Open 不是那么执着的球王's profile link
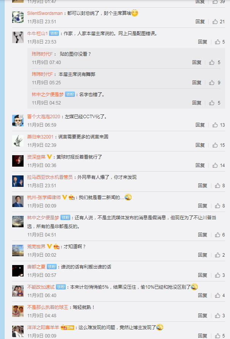230x339 pixels. (x=48, y=307)
